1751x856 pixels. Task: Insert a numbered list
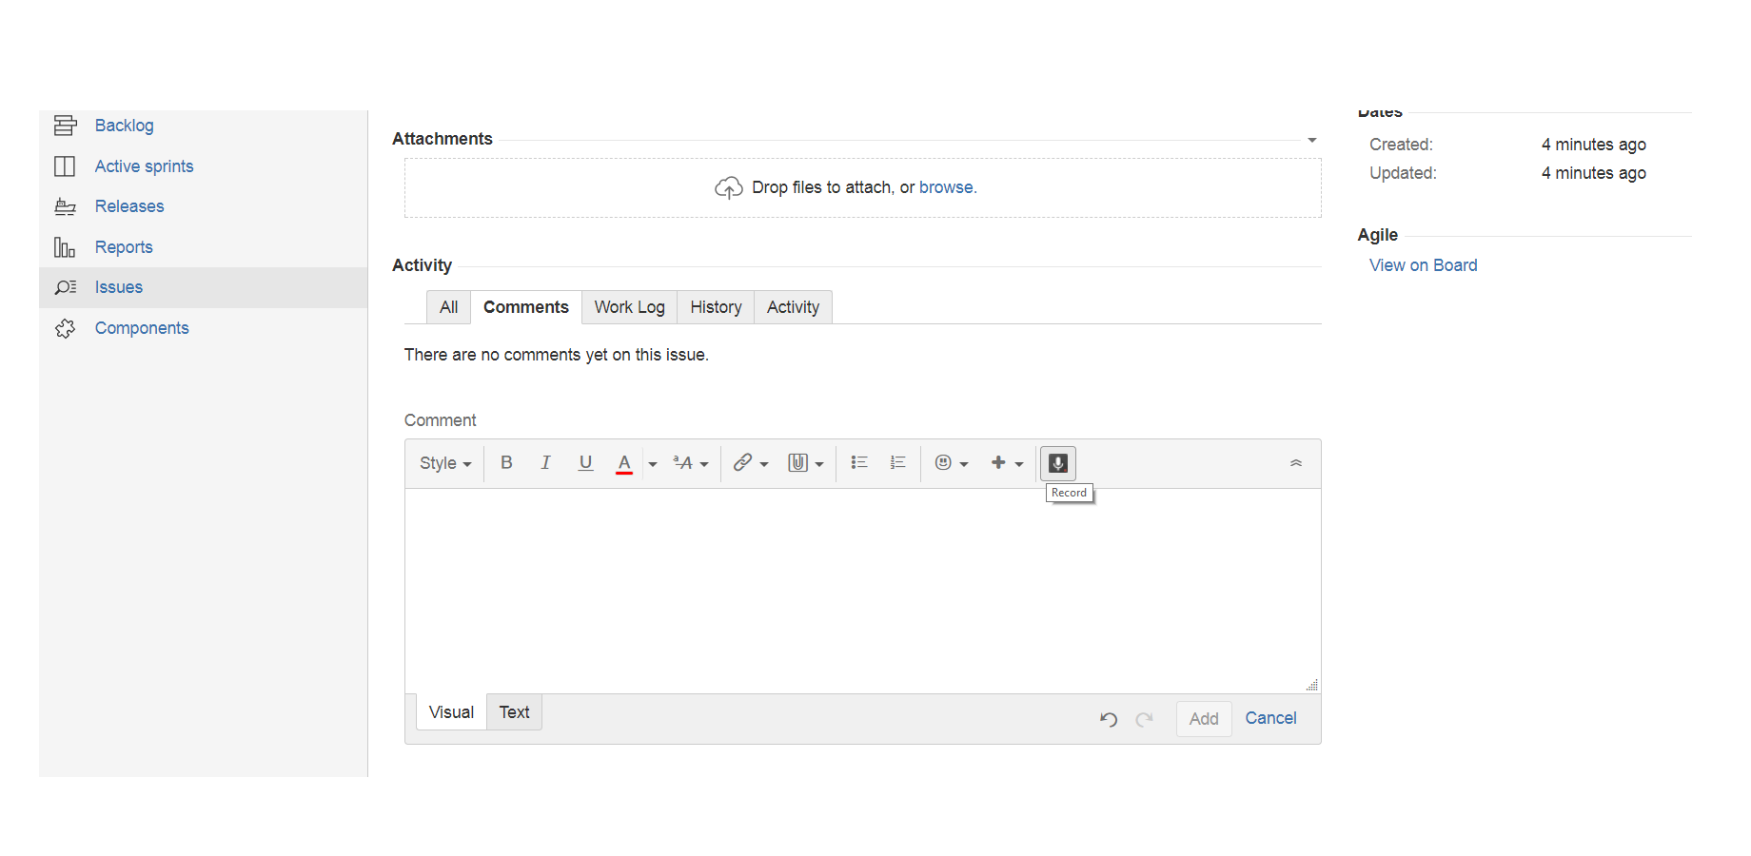point(897,463)
